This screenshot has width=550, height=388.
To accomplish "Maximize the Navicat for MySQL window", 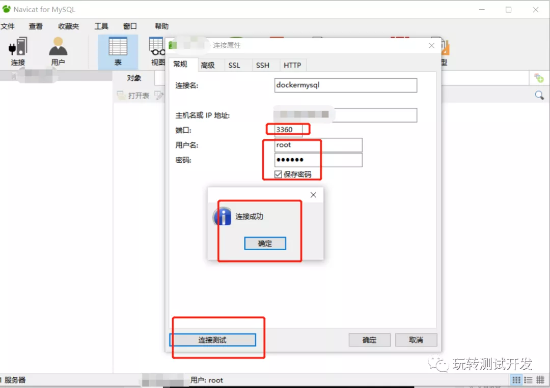I will coord(509,10).
